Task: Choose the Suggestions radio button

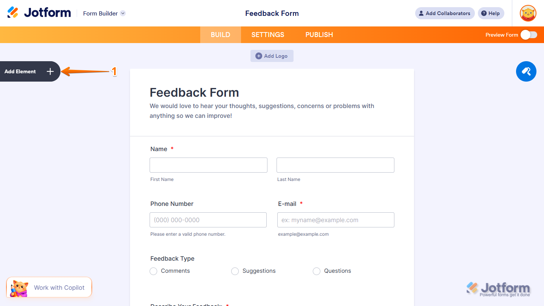Action: tap(235, 271)
